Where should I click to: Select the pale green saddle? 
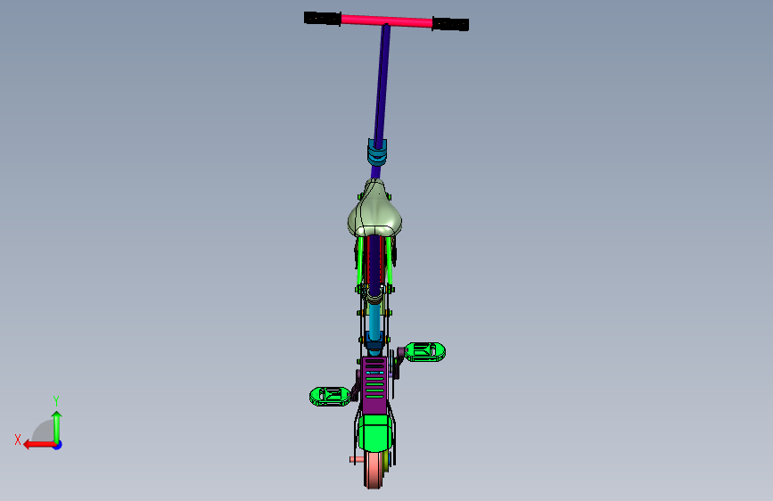click(374, 209)
